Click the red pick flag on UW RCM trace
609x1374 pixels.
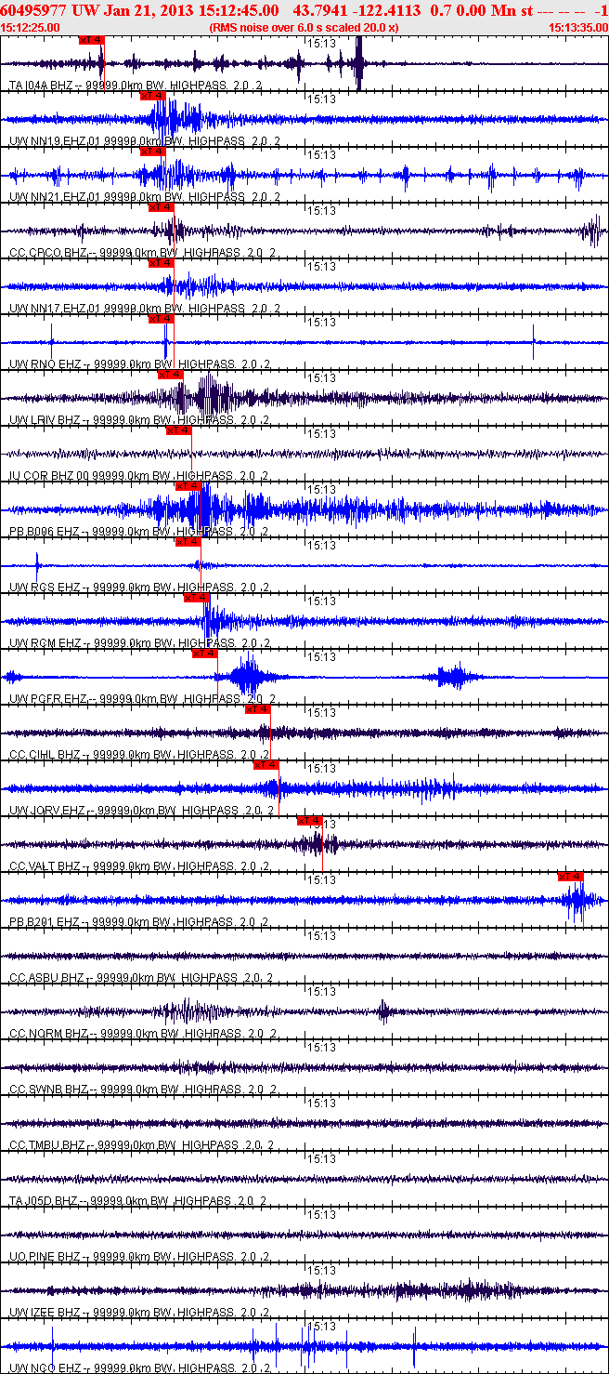pos(196,597)
